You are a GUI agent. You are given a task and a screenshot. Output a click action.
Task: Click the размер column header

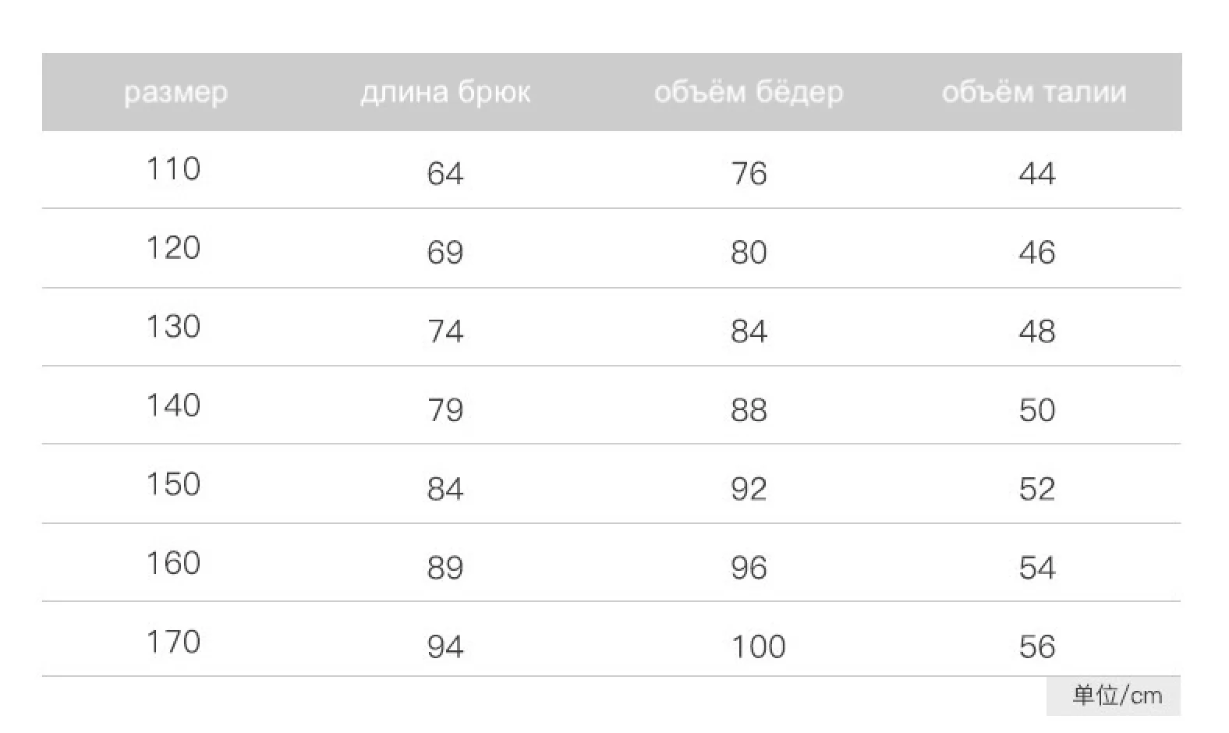point(175,93)
